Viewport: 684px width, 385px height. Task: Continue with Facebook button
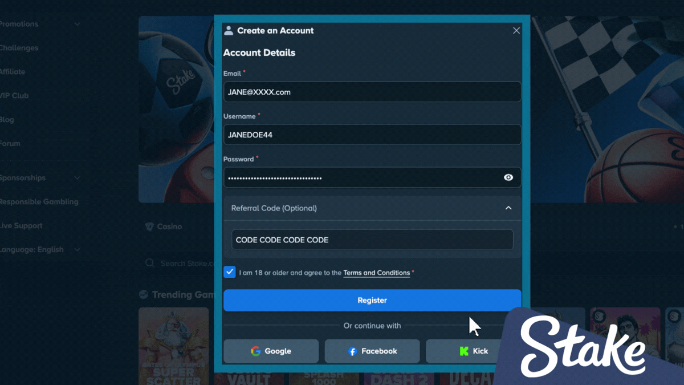(x=372, y=351)
